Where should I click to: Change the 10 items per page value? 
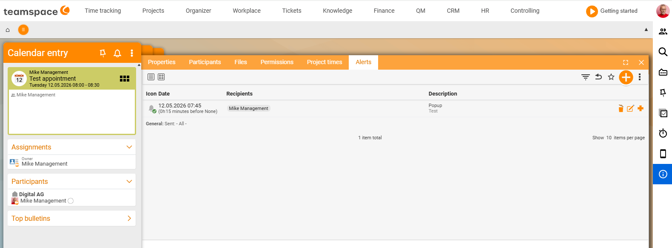(609, 138)
